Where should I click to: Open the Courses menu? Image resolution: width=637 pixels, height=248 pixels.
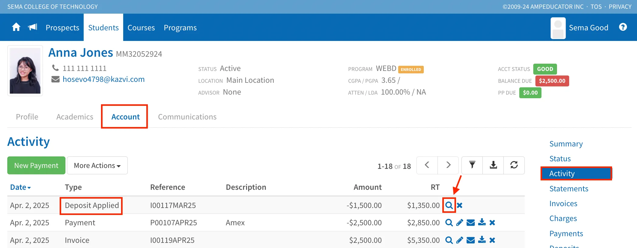click(x=141, y=28)
